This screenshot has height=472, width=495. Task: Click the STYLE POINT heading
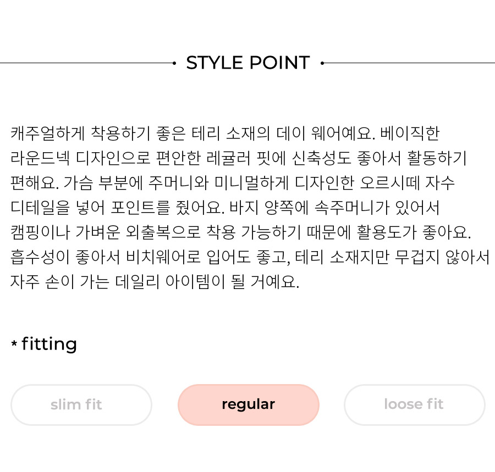pos(248,63)
